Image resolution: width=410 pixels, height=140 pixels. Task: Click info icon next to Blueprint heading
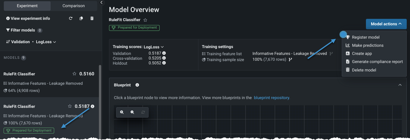[137, 85]
